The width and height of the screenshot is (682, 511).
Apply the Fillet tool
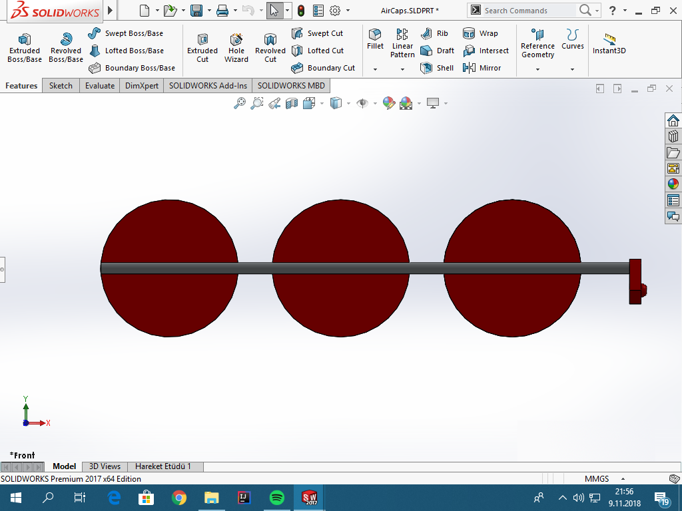coord(375,39)
